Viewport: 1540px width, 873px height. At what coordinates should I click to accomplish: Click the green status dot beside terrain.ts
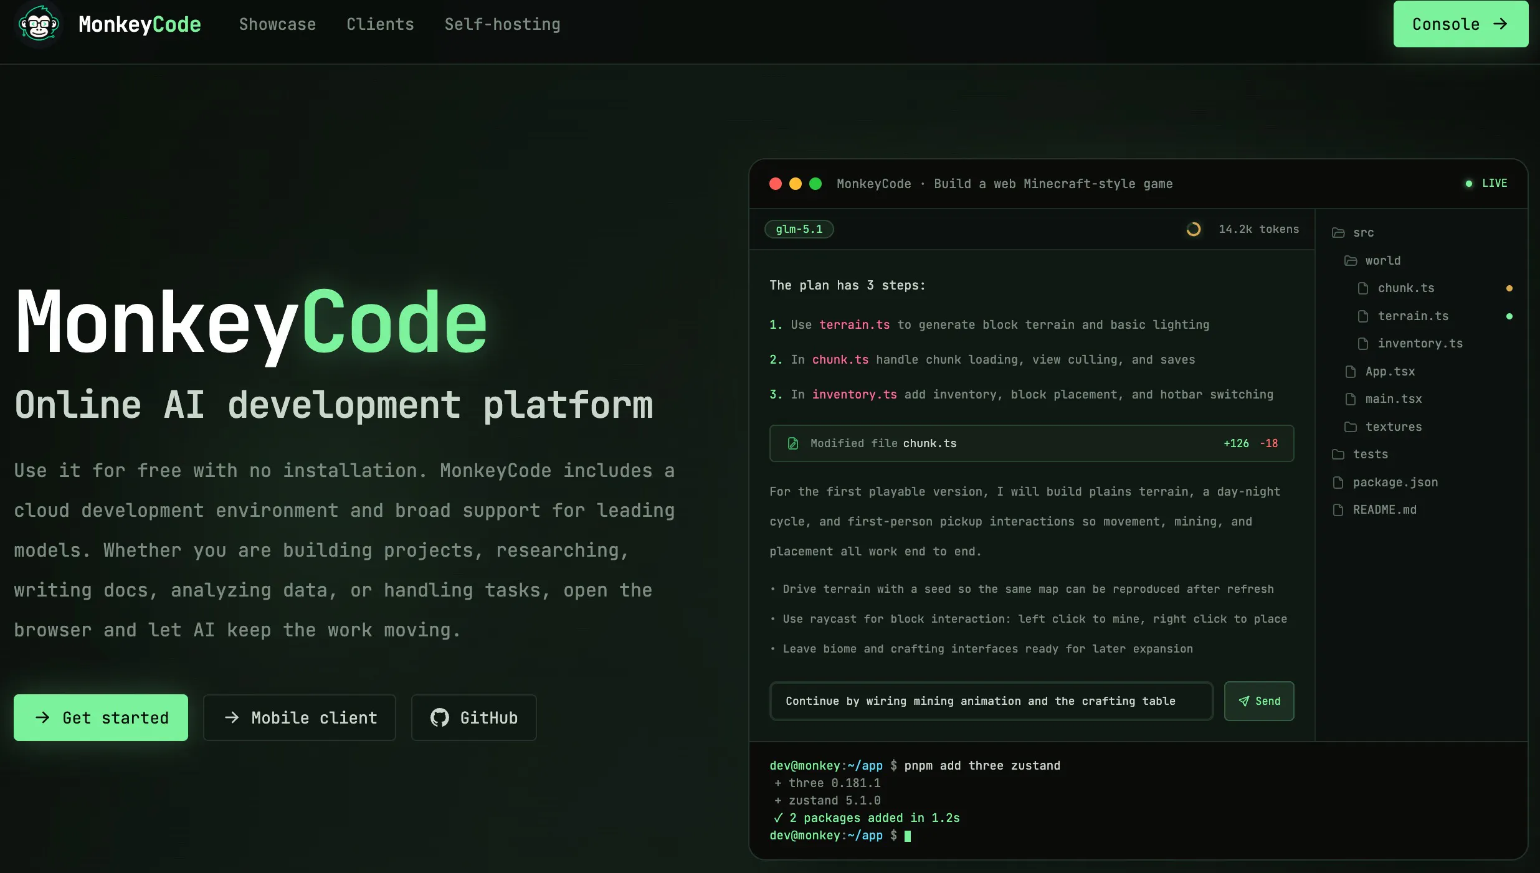click(1509, 316)
